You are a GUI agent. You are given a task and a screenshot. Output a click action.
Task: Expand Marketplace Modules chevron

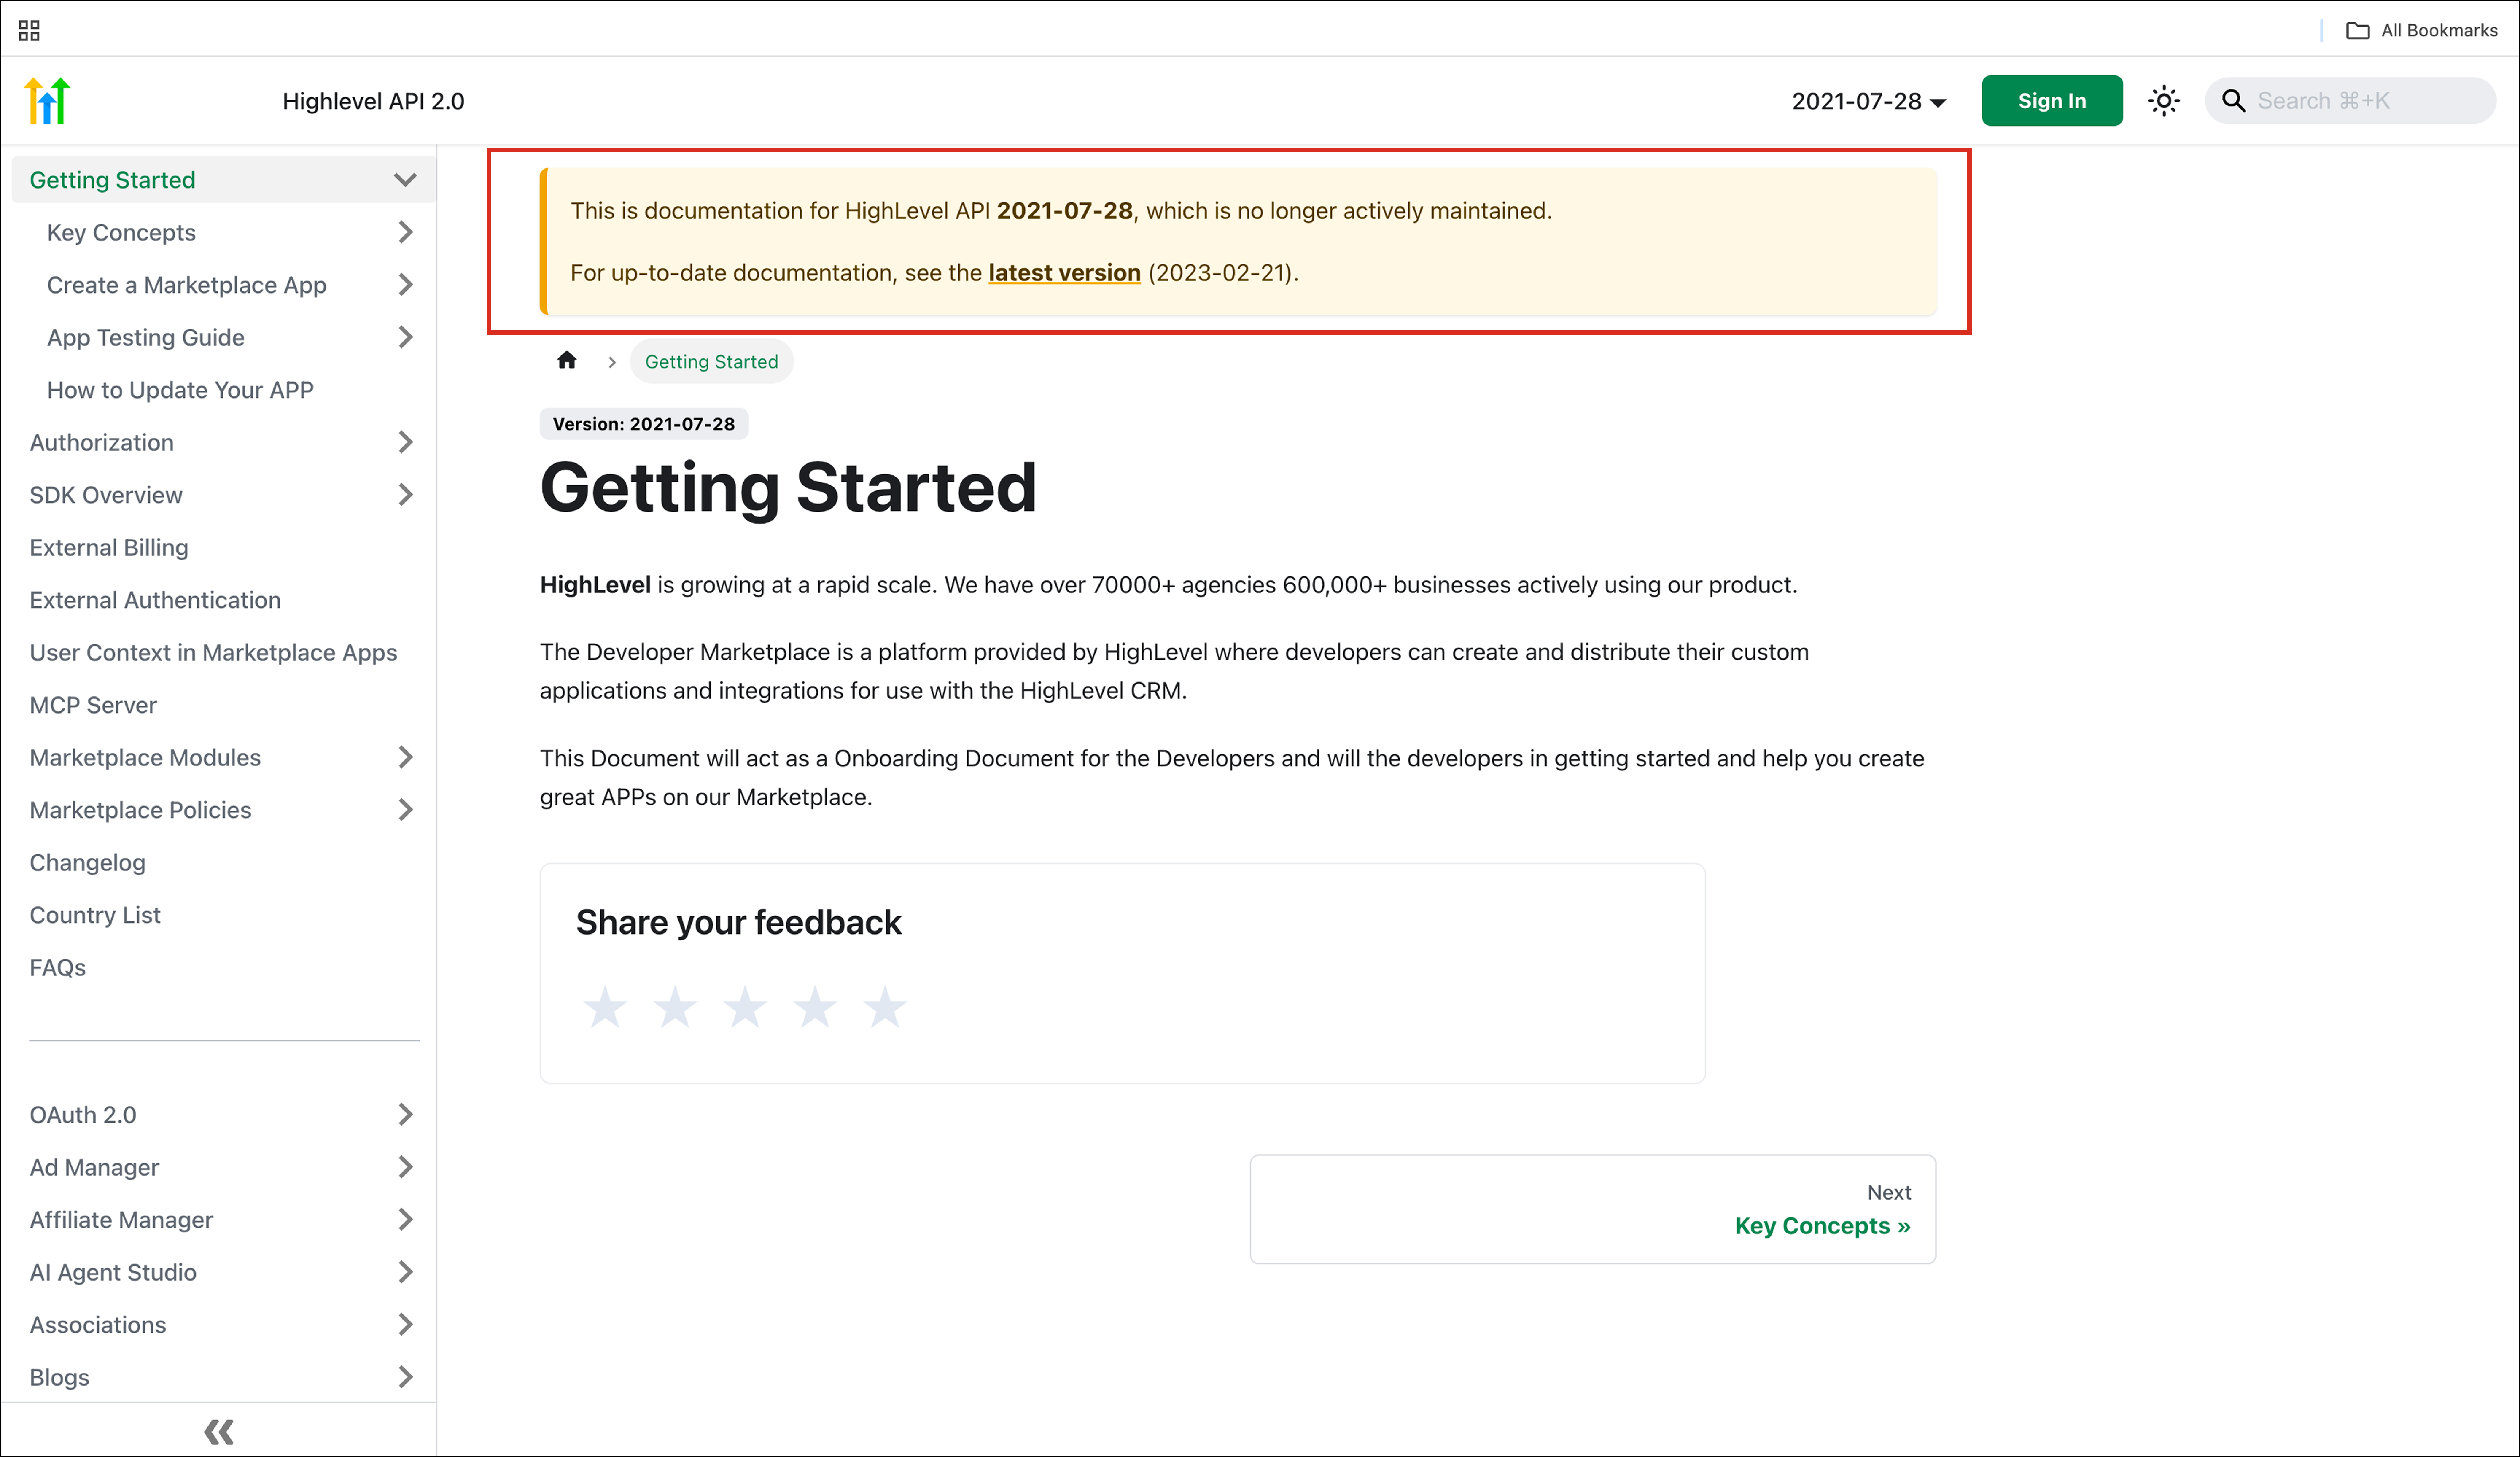pyautogui.click(x=405, y=757)
